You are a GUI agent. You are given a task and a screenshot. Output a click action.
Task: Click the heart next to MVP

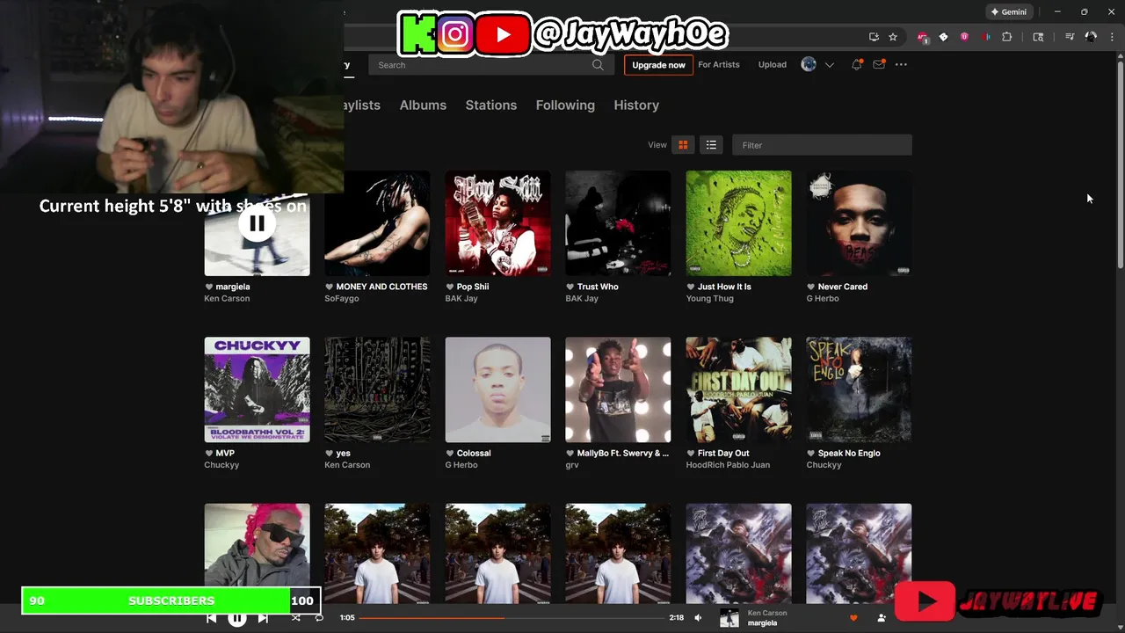tap(208, 453)
